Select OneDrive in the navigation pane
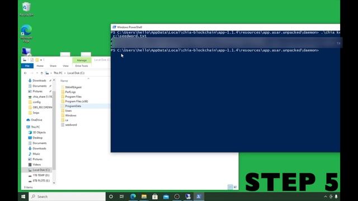Viewport: 358px width, 201px height. [x=36, y=120]
